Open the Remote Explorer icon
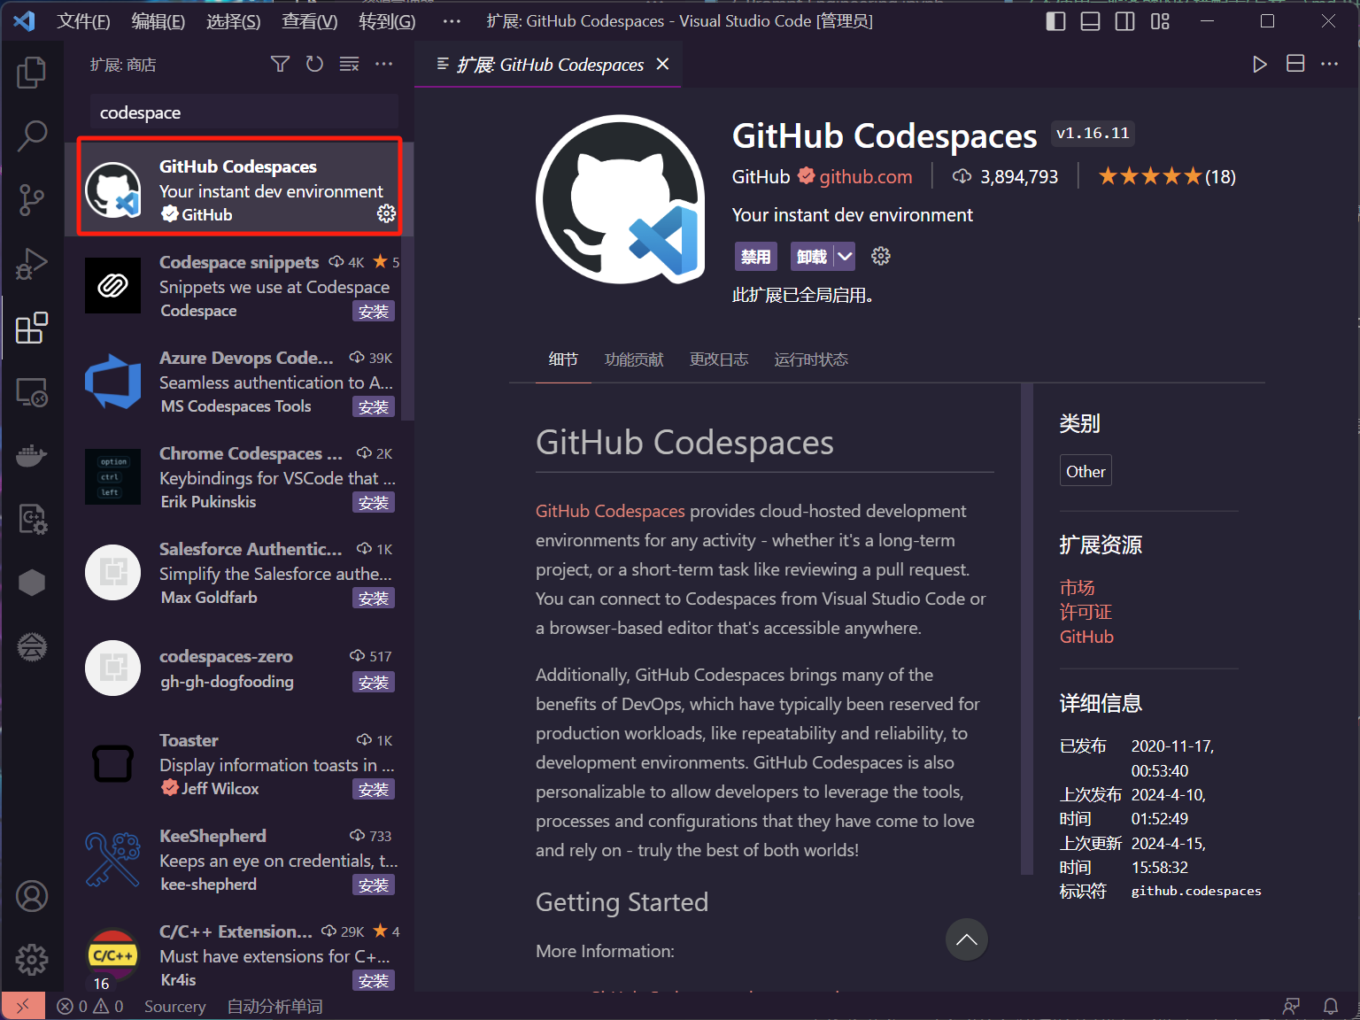The height and width of the screenshot is (1020, 1360). coord(32,391)
